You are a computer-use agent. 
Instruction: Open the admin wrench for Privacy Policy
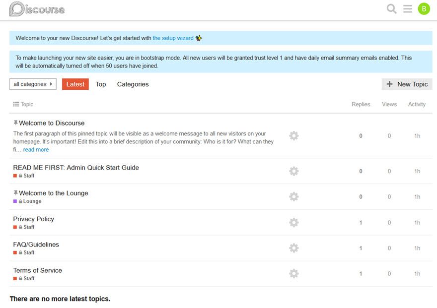click(x=293, y=222)
